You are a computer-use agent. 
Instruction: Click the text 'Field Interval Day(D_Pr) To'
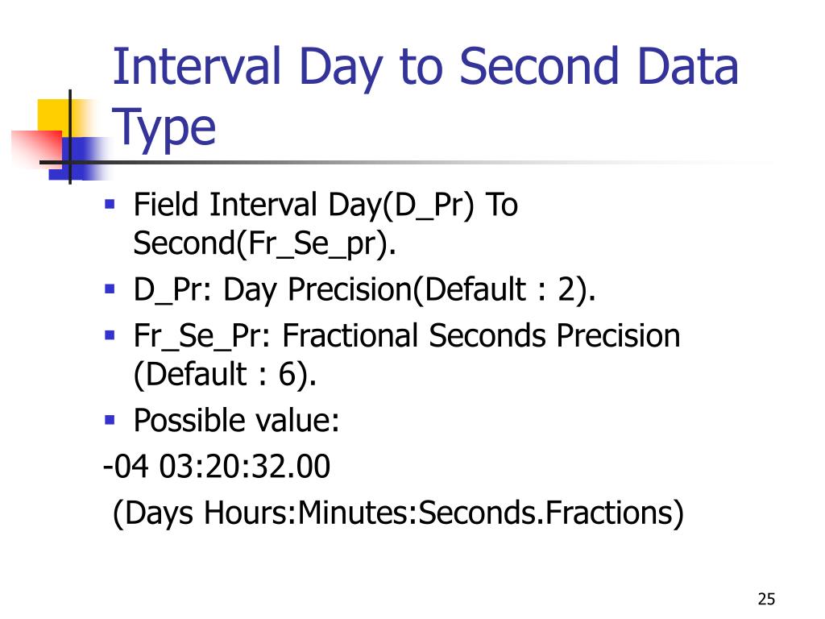click(325, 206)
